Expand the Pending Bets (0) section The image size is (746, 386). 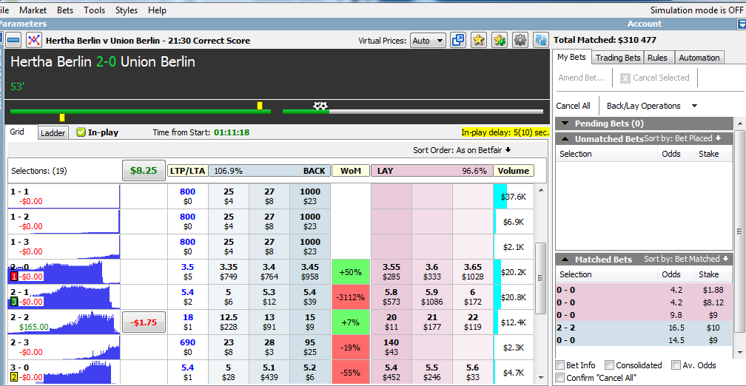click(x=565, y=123)
